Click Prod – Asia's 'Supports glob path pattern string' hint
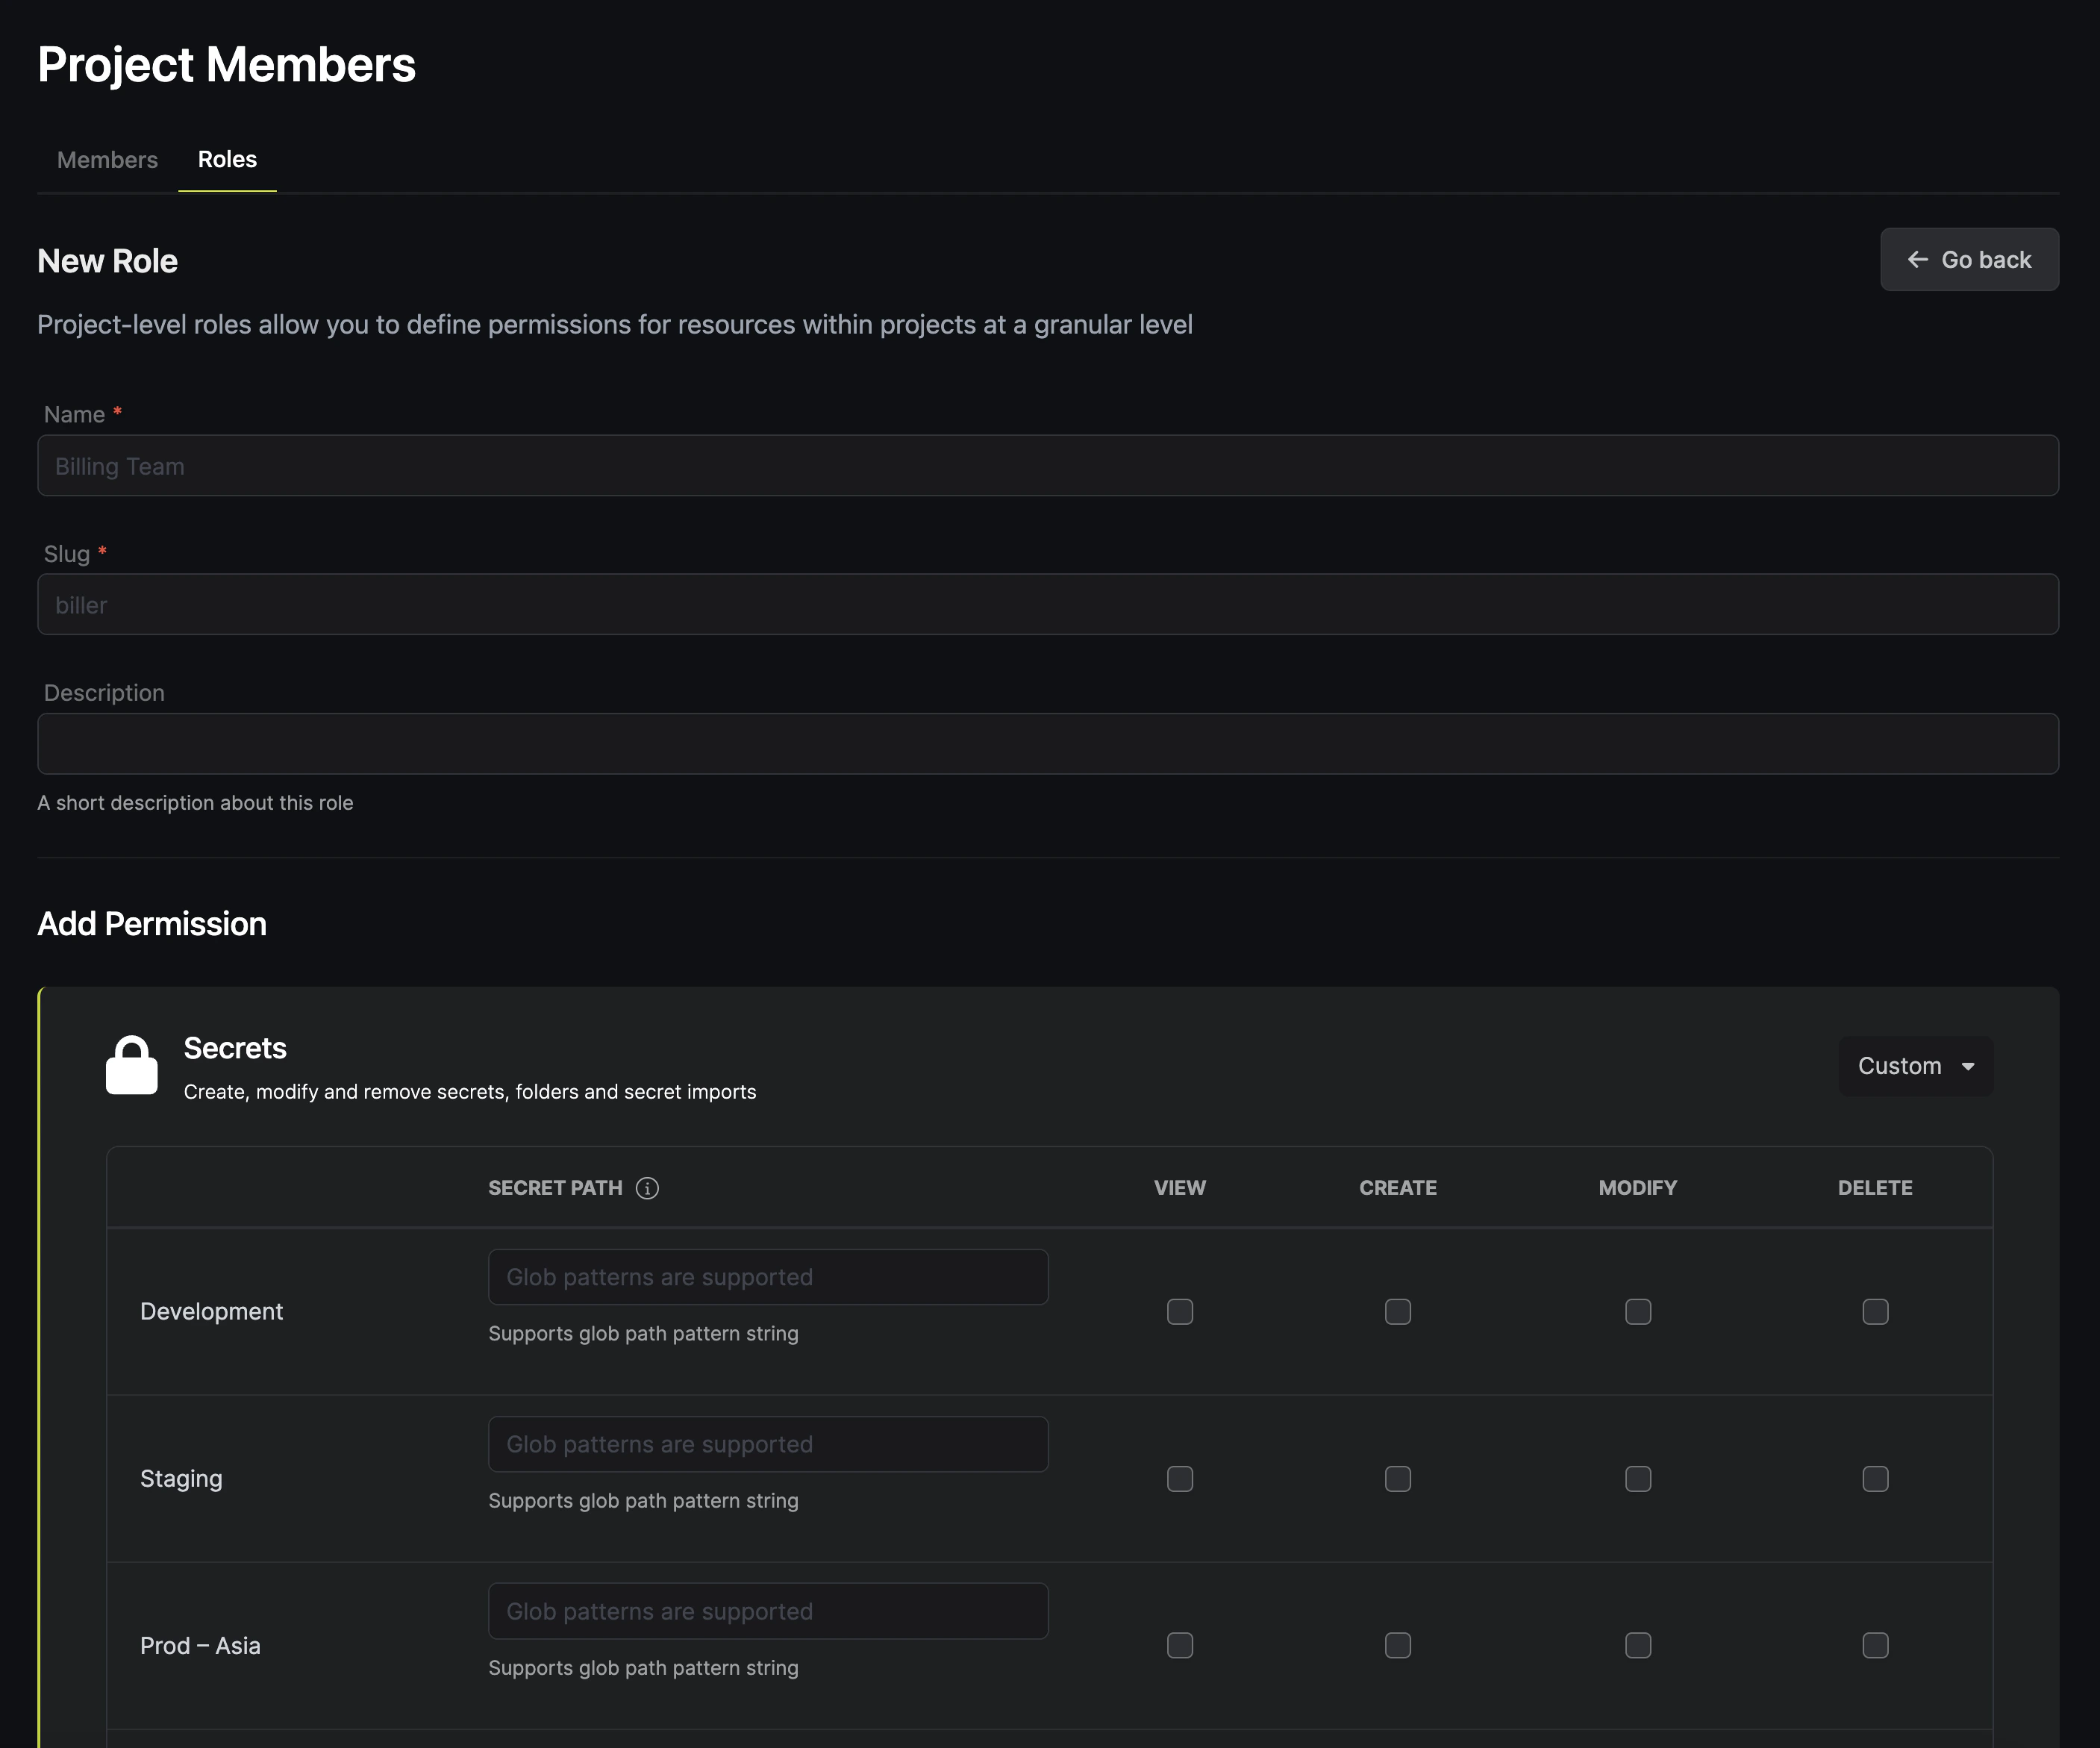This screenshot has width=2100, height=1748. coord(643,1668)
